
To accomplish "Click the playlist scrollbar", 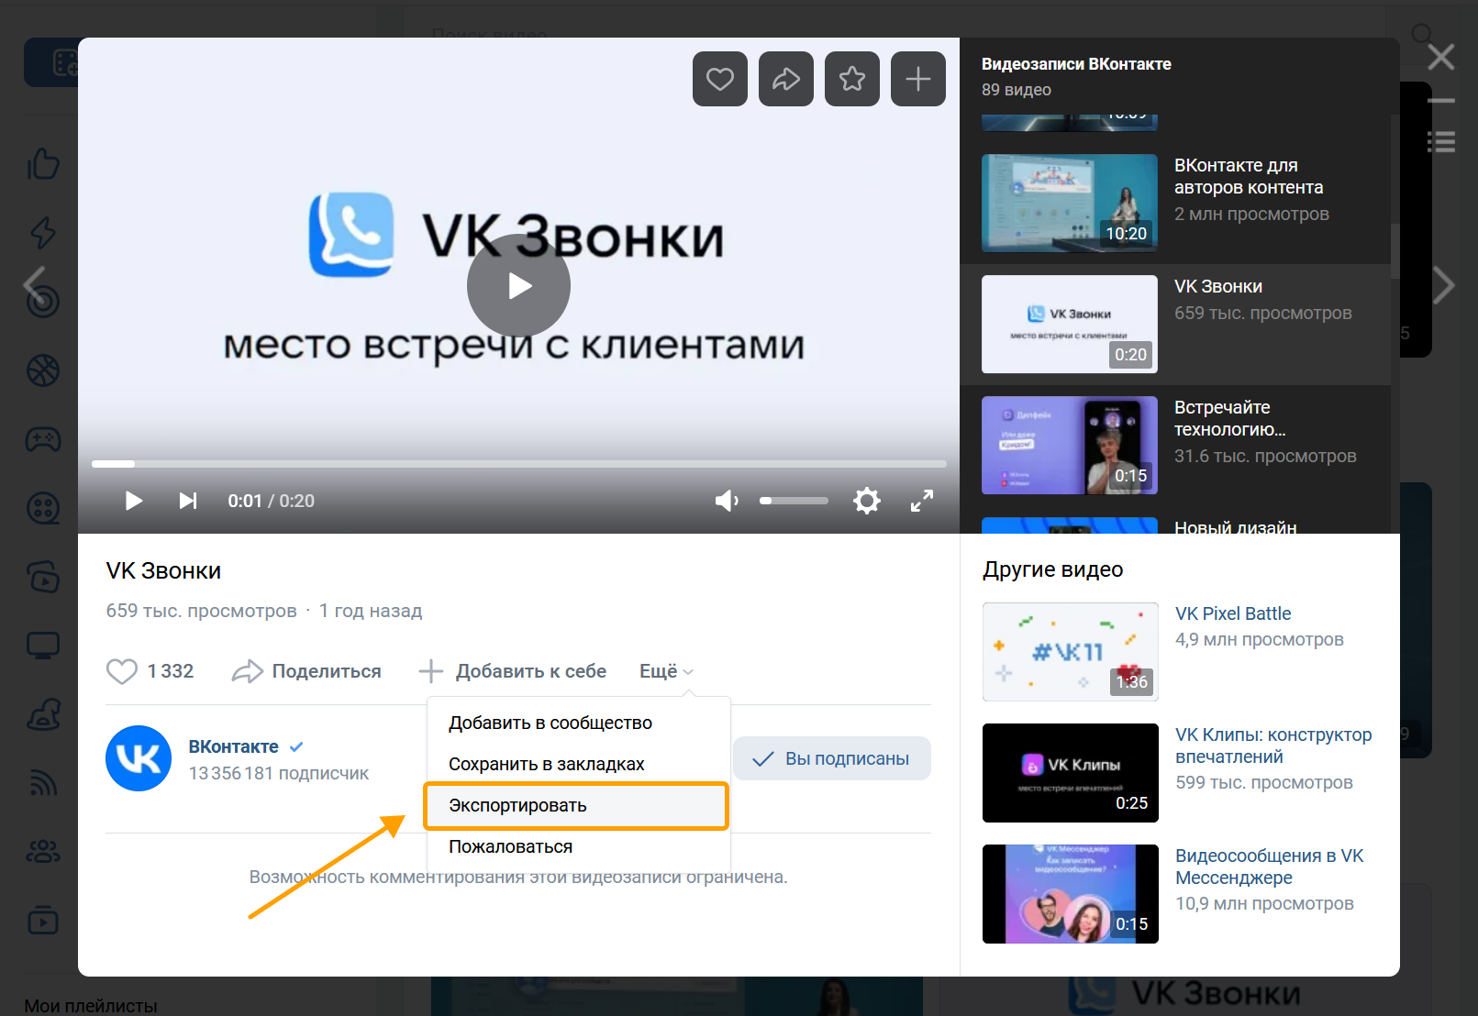I will [1395, 250].
